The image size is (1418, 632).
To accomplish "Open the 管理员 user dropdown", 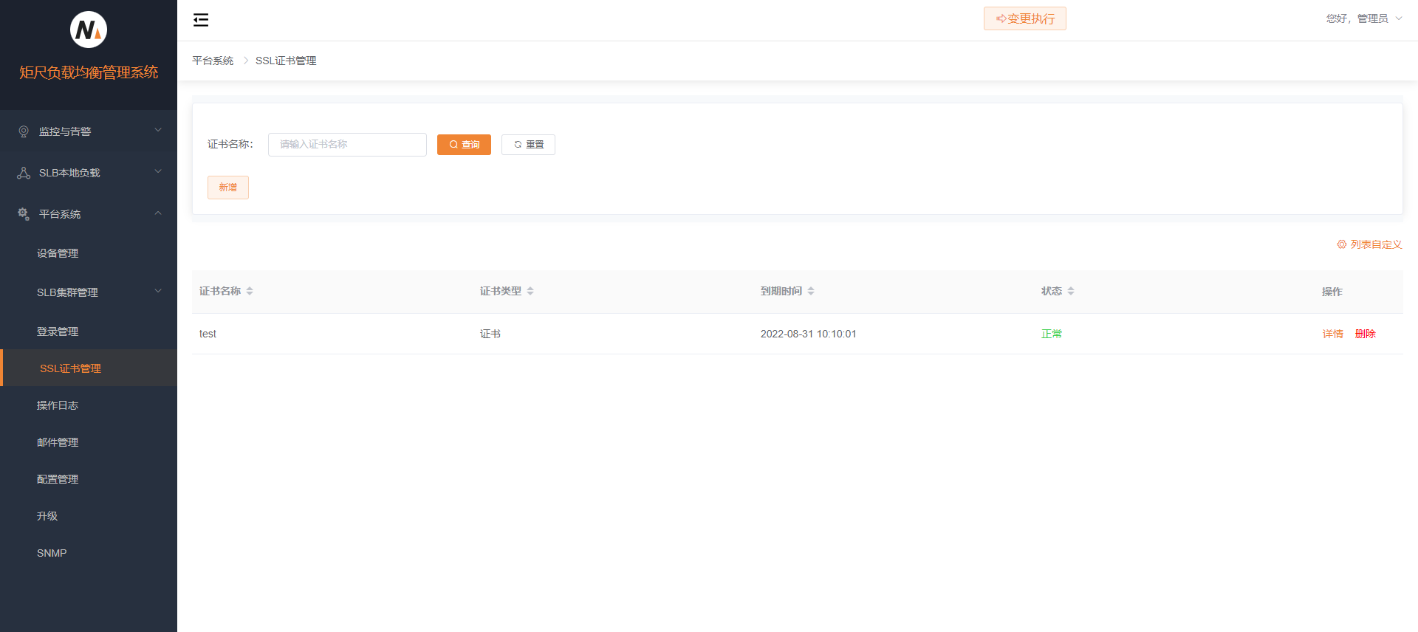I will [x=1363, y=18].
